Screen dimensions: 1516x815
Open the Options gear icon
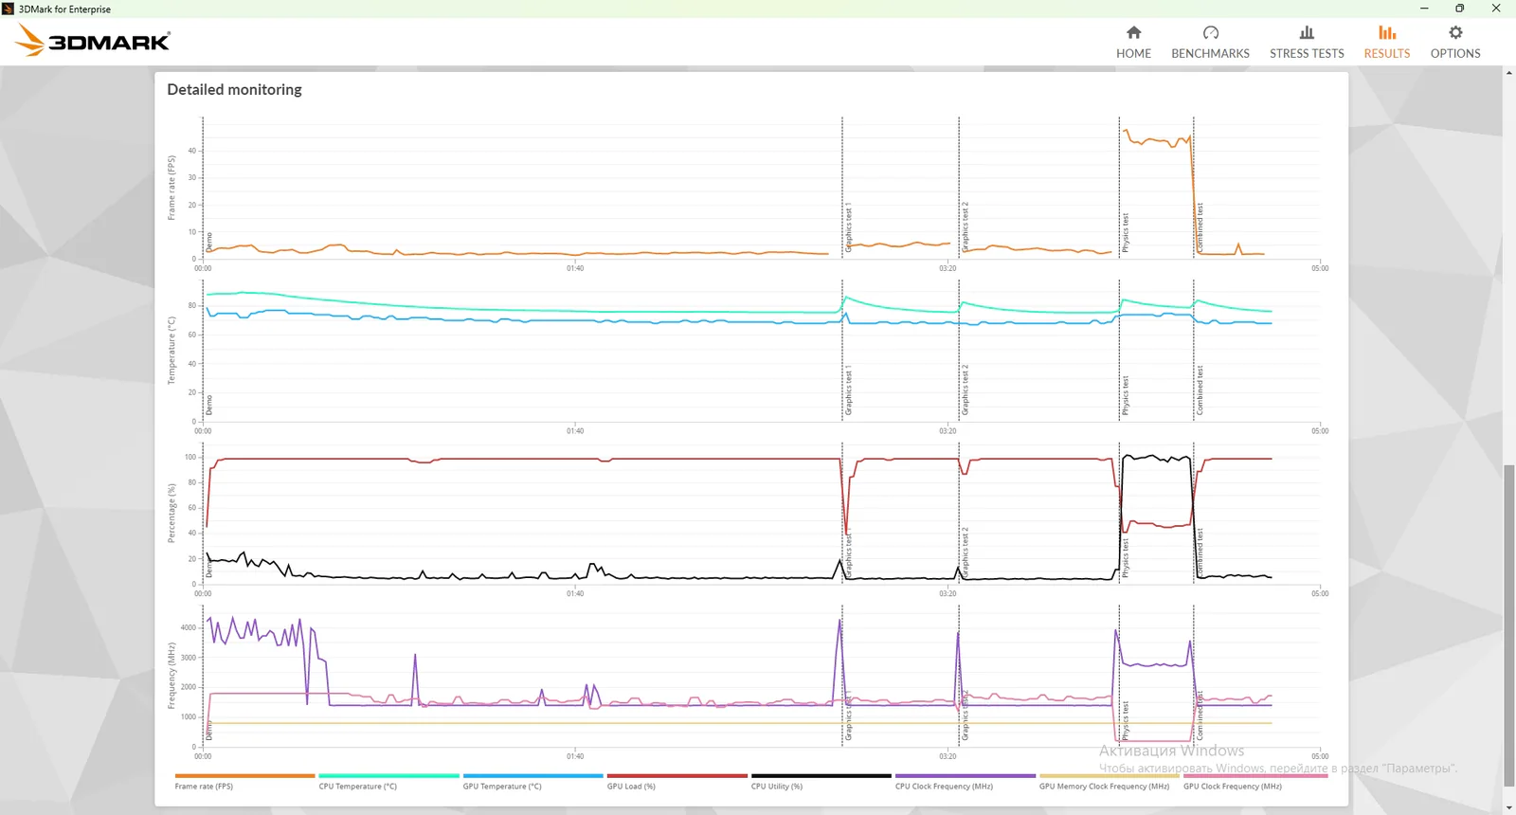[x=1455, y=32]
